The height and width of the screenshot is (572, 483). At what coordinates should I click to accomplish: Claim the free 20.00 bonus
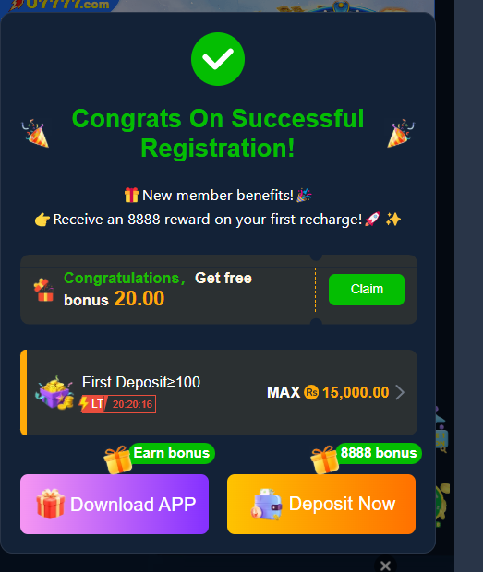click(367, 290)
